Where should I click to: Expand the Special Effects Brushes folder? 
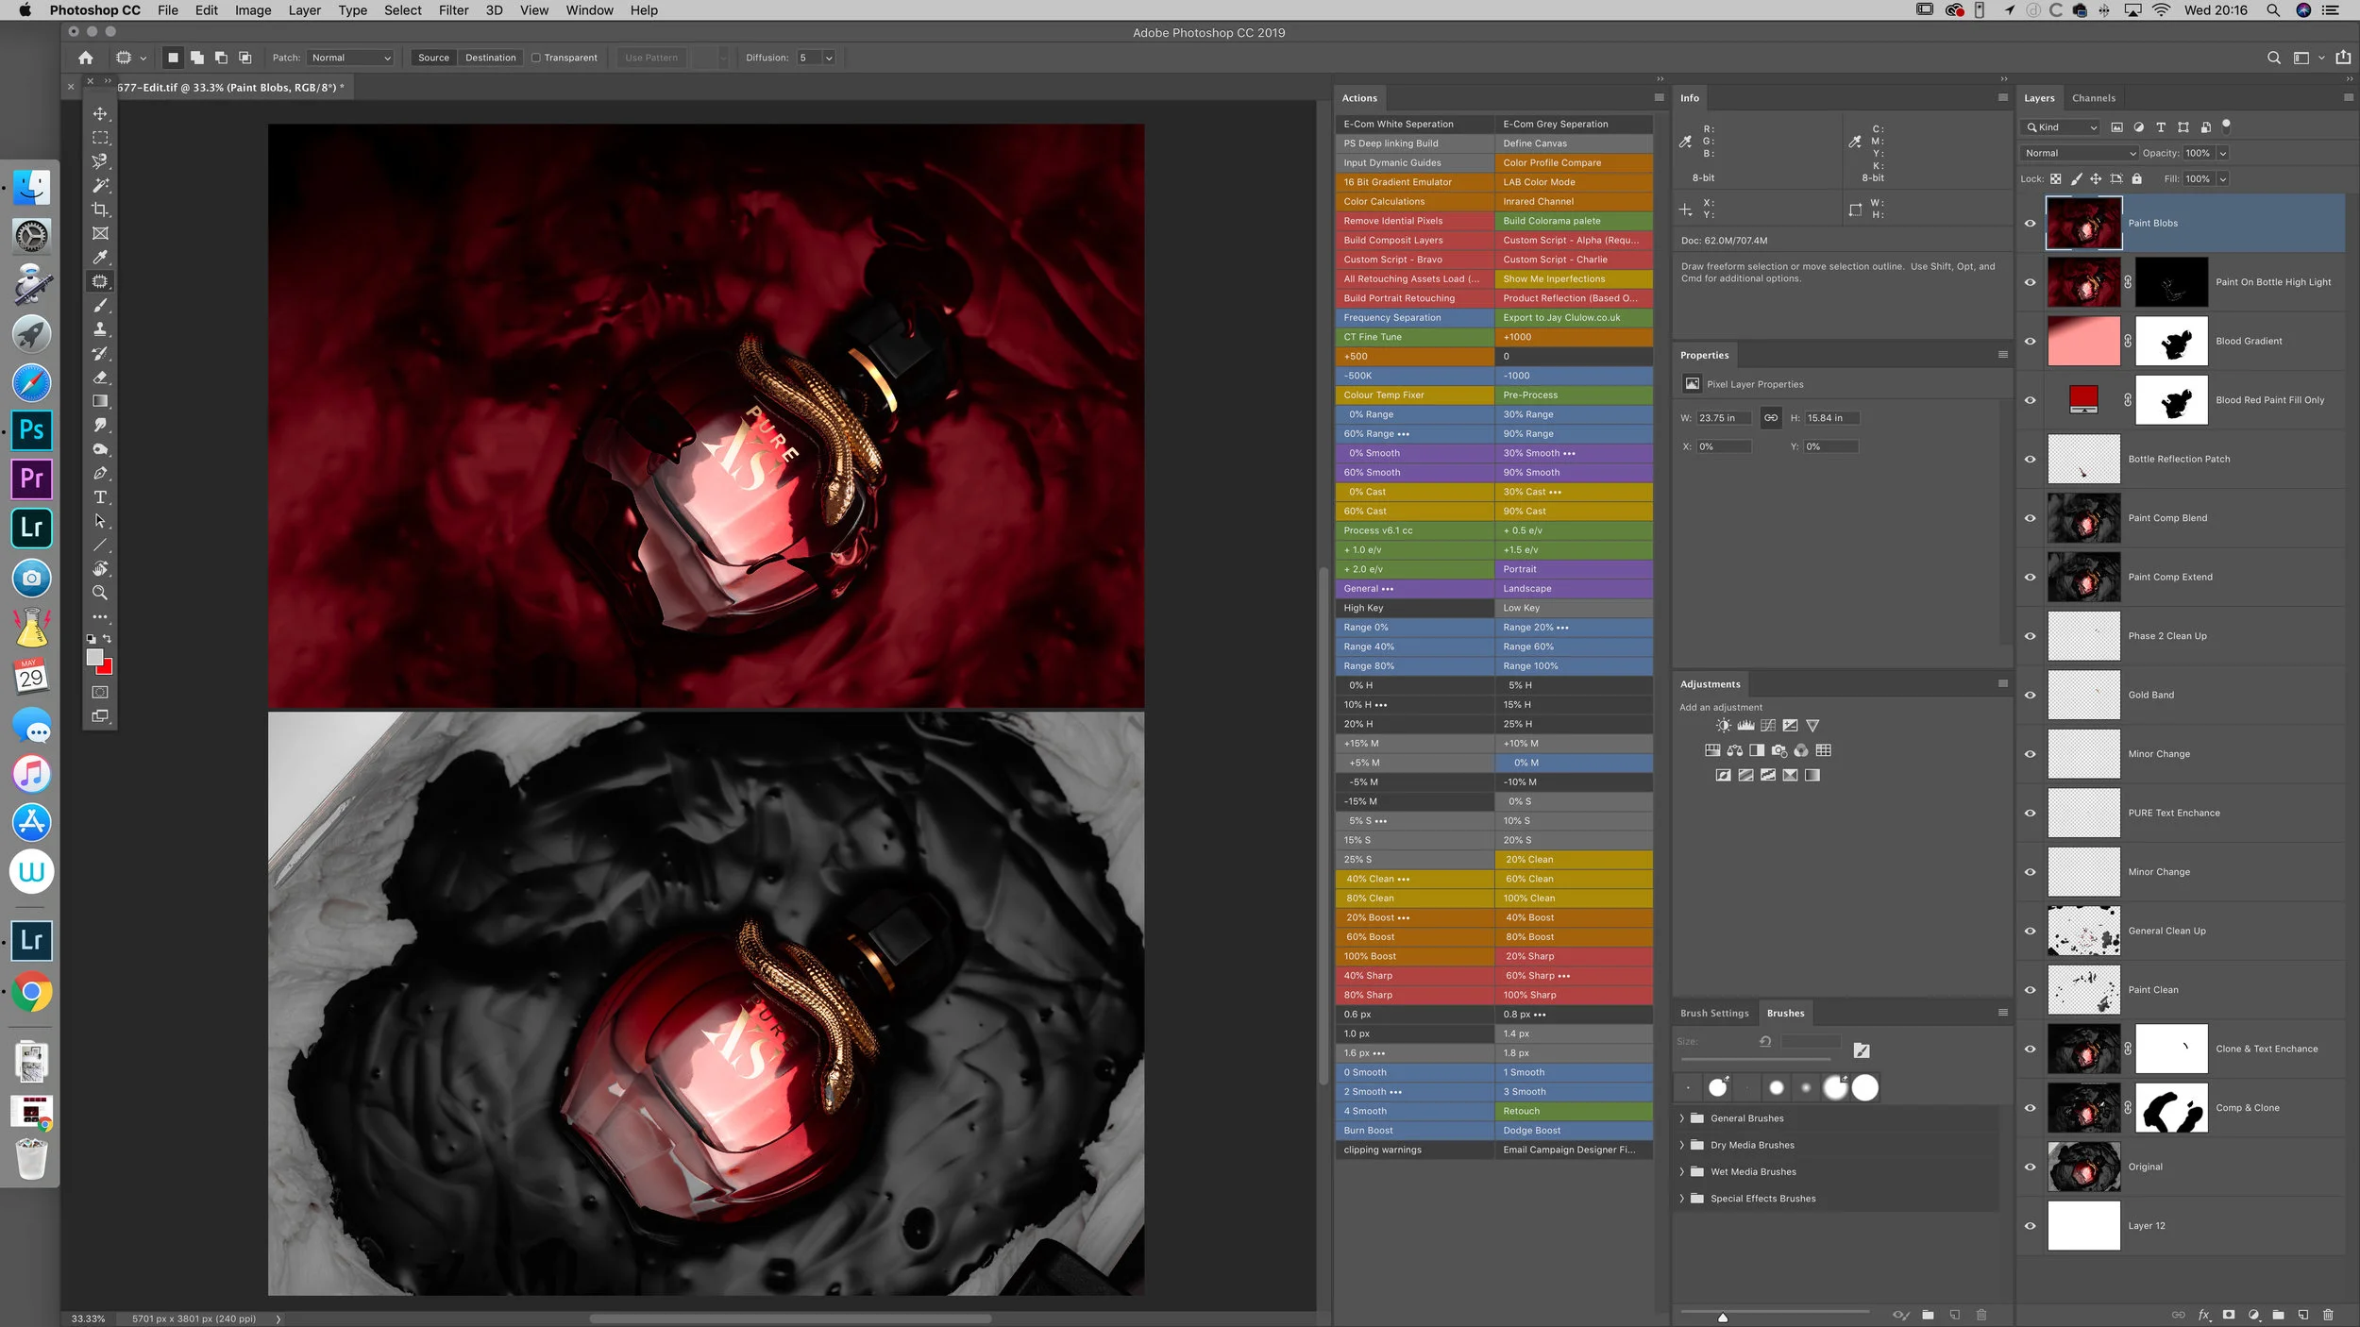click(1682, 1199)
